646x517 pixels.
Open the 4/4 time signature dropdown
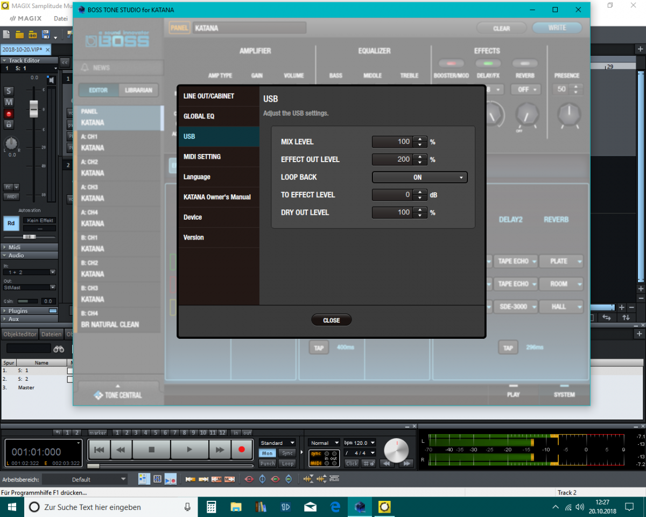pyautogui.click(x=360, y=453)
